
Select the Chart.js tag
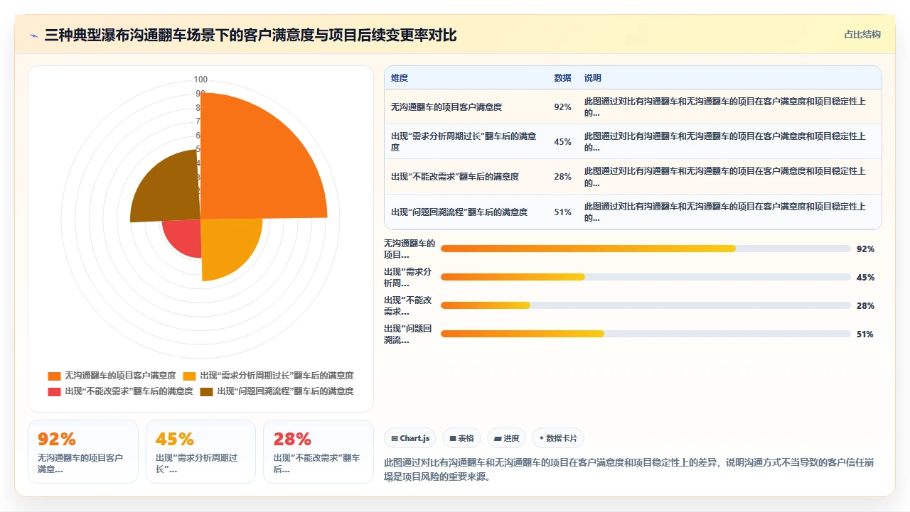(x=411, y=439)
